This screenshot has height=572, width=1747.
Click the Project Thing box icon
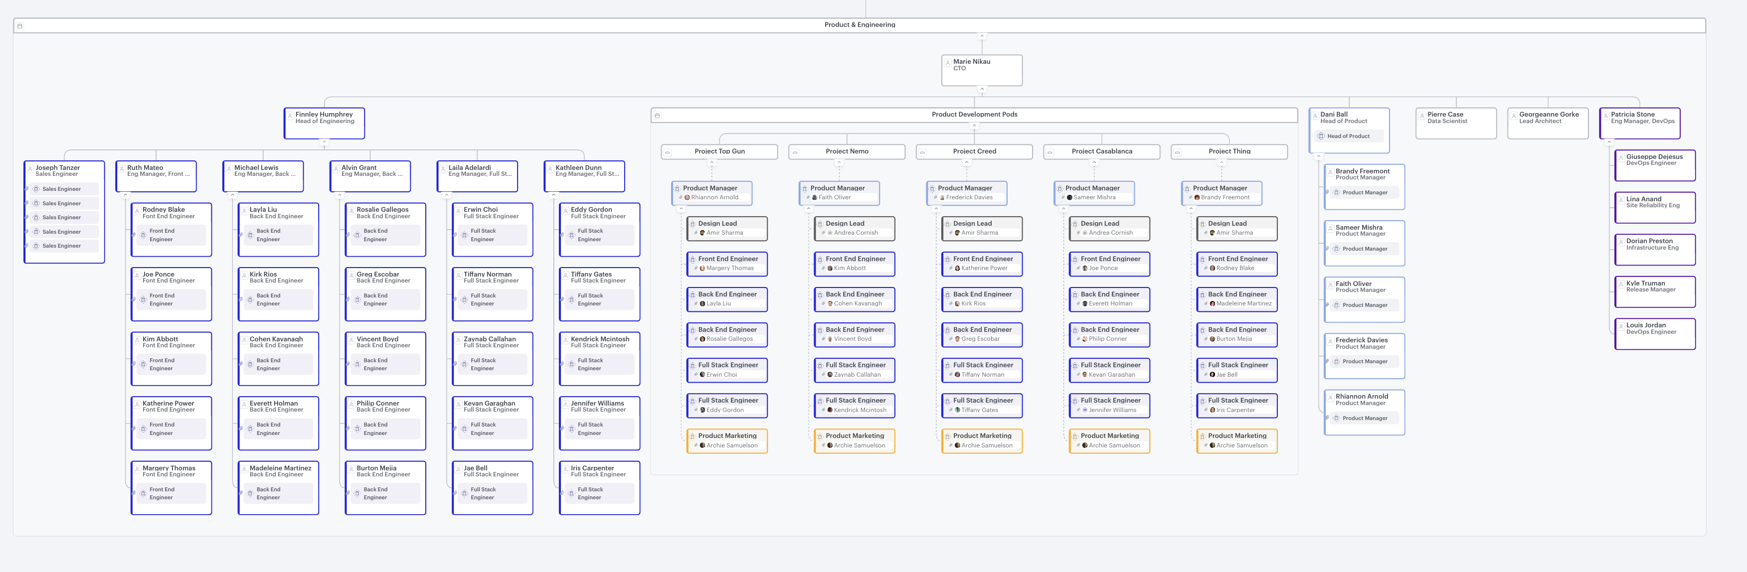point(1177,152)
